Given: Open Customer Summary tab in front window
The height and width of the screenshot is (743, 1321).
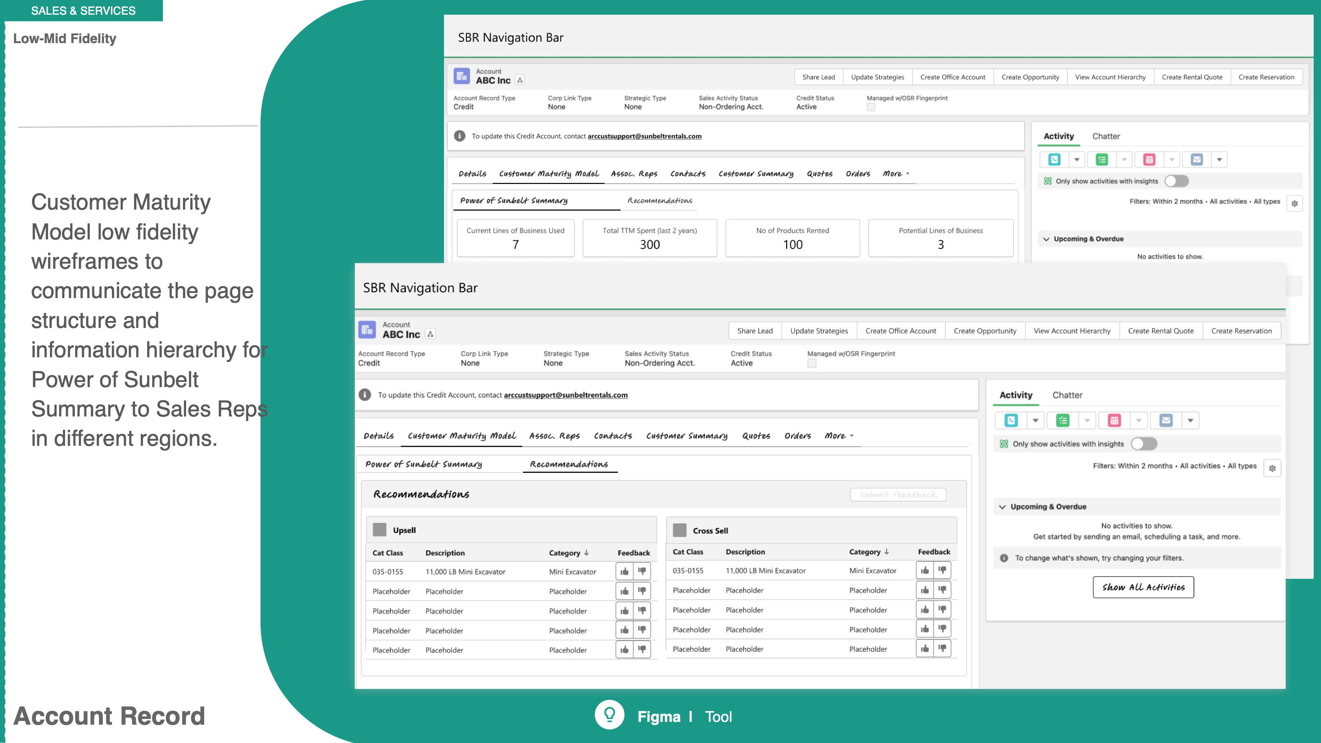Looking at the screenshot, I should [687, 436].
